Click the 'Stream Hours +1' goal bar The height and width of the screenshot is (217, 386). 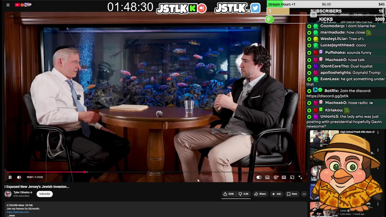(x=326, y=4)
